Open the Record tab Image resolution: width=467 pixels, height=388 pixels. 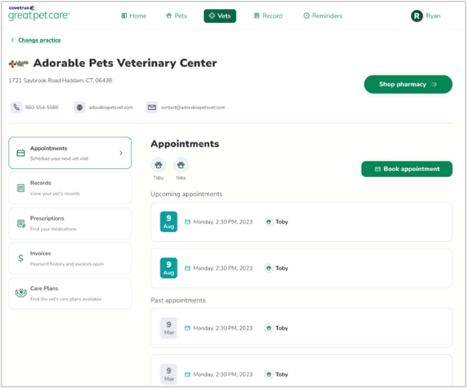pyautogui.click(x=267, y=15)
